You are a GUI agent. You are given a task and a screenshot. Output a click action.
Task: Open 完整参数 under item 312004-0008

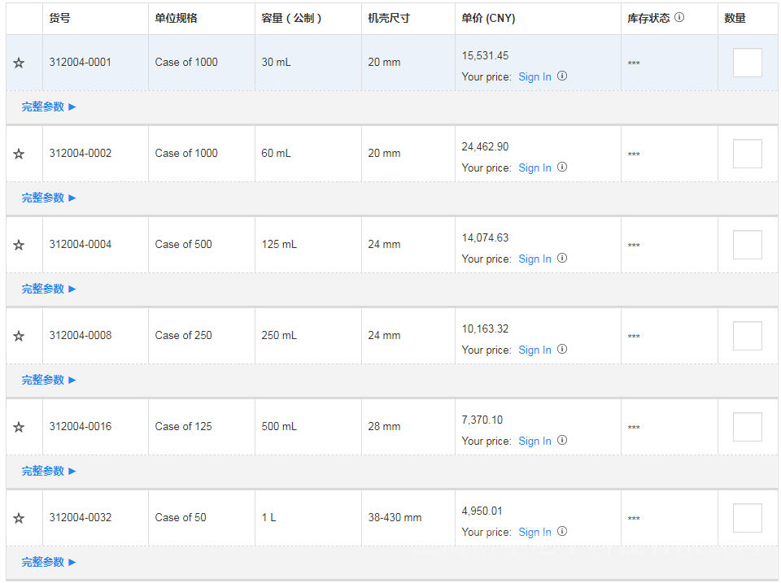[48, 380]
